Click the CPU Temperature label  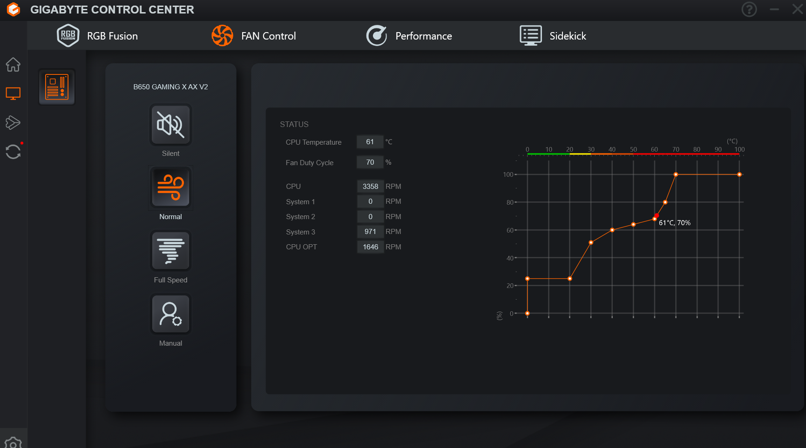(x=313, y=142)
